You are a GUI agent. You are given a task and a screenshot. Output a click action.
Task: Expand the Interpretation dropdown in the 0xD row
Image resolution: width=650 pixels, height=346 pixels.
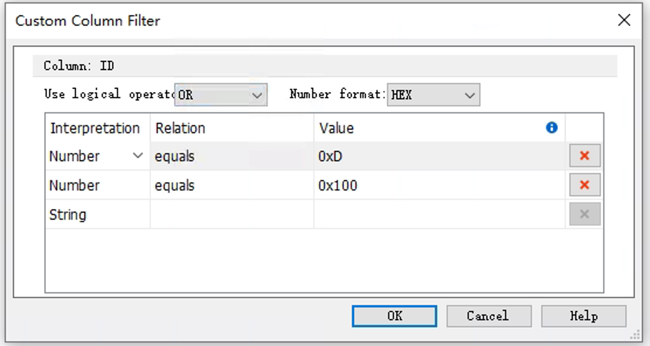[138, 156]
